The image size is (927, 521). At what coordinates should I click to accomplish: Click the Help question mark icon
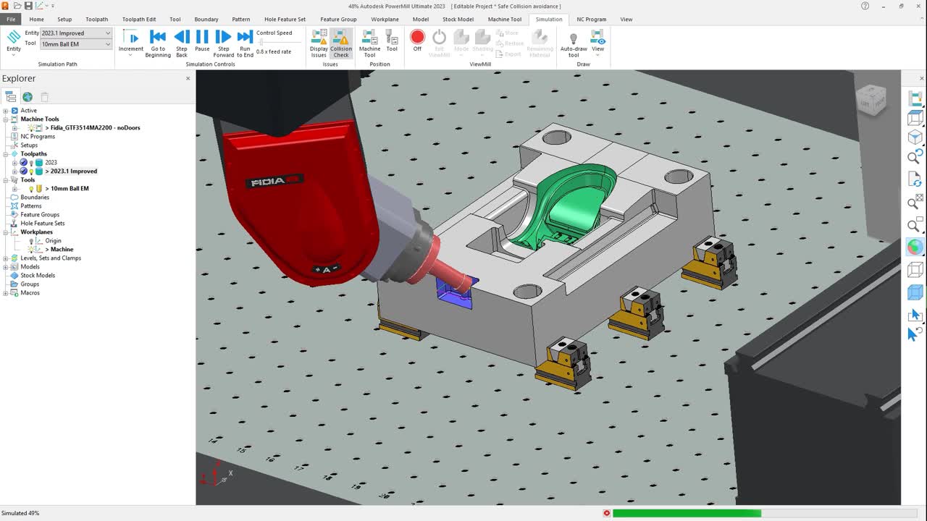(x=865, y=6)
